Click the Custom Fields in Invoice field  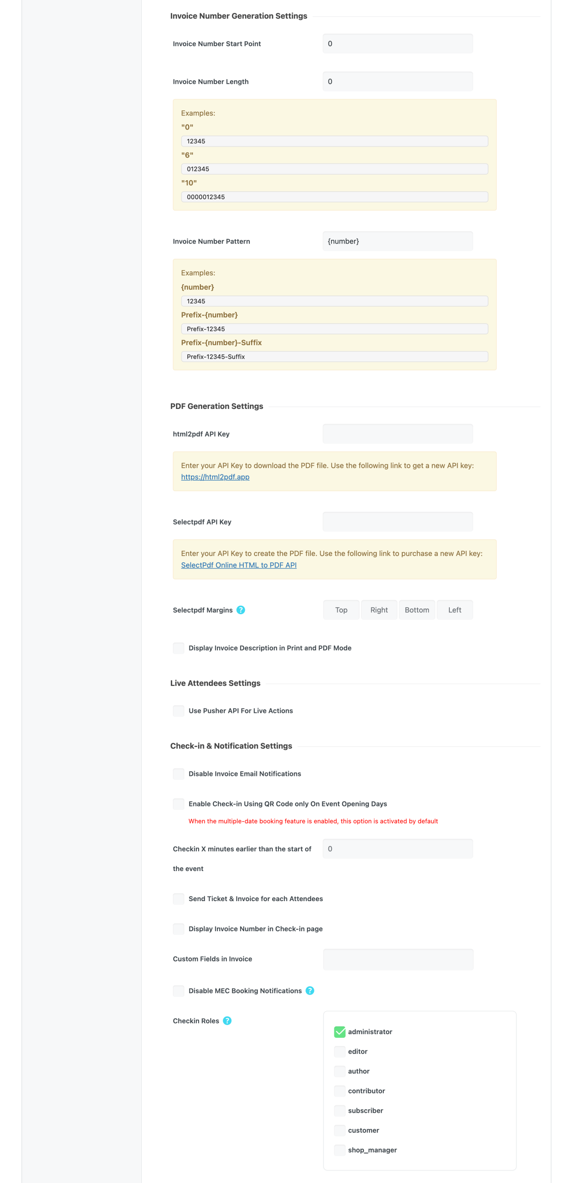tap(398, 959)
